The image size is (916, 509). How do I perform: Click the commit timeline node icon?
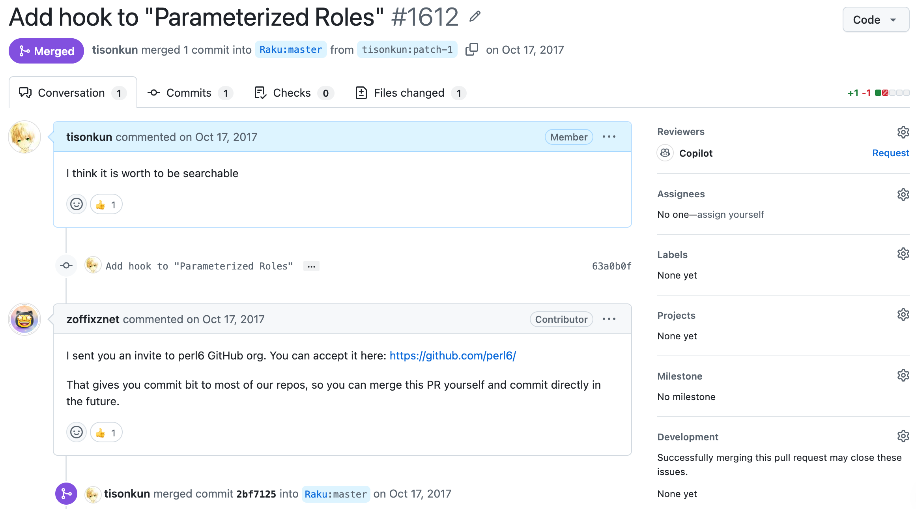(66, 266)
